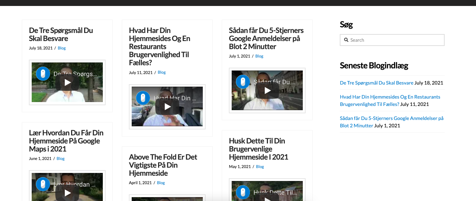This screenshot has height=201, width=476.
Task: Play the Sådan får Du 5-Stjerners video
Action: tap(267, 91)
